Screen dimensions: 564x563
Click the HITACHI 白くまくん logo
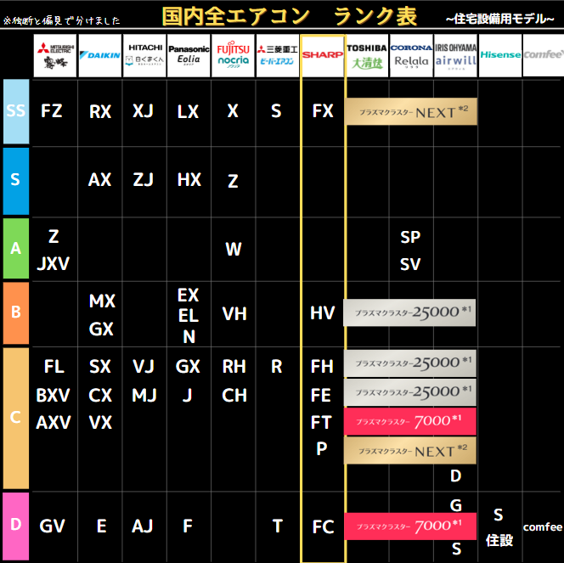click(x=144, y=56)
